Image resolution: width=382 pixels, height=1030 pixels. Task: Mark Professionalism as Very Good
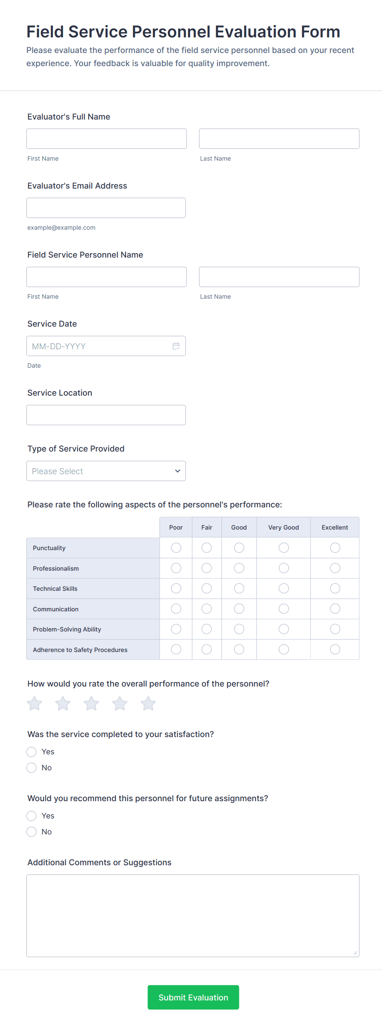coord(283,568)
